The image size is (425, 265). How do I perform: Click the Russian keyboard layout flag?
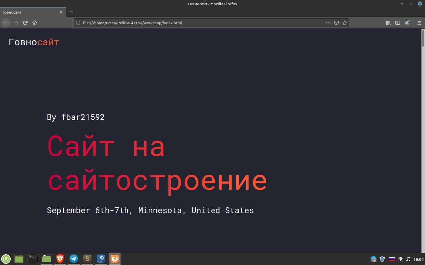[392, 259]
